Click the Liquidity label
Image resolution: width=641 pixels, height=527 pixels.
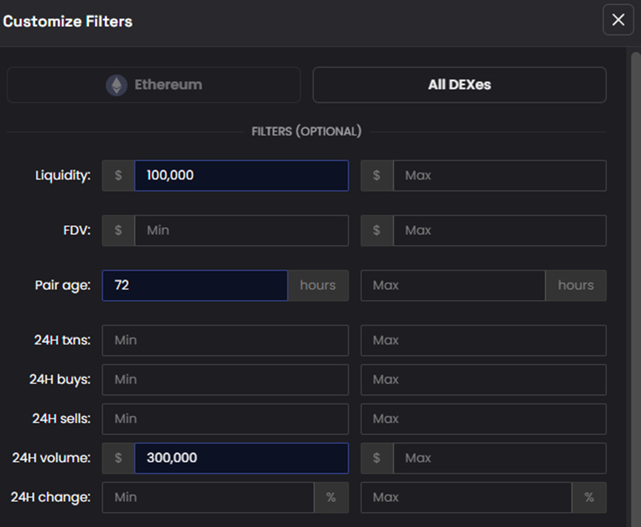[63, 176]
